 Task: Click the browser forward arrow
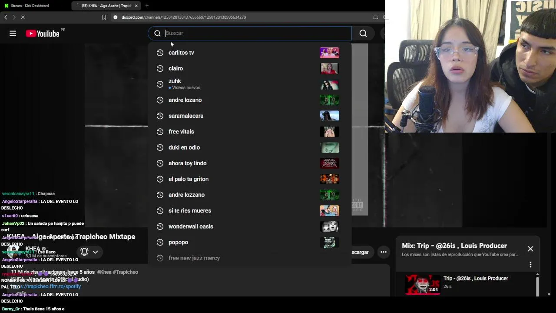14,17
